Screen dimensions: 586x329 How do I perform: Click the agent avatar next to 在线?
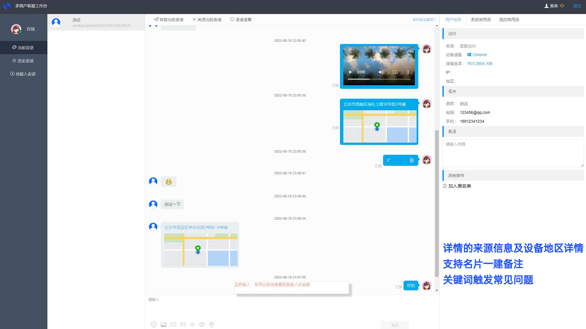(x=16, y=29)
